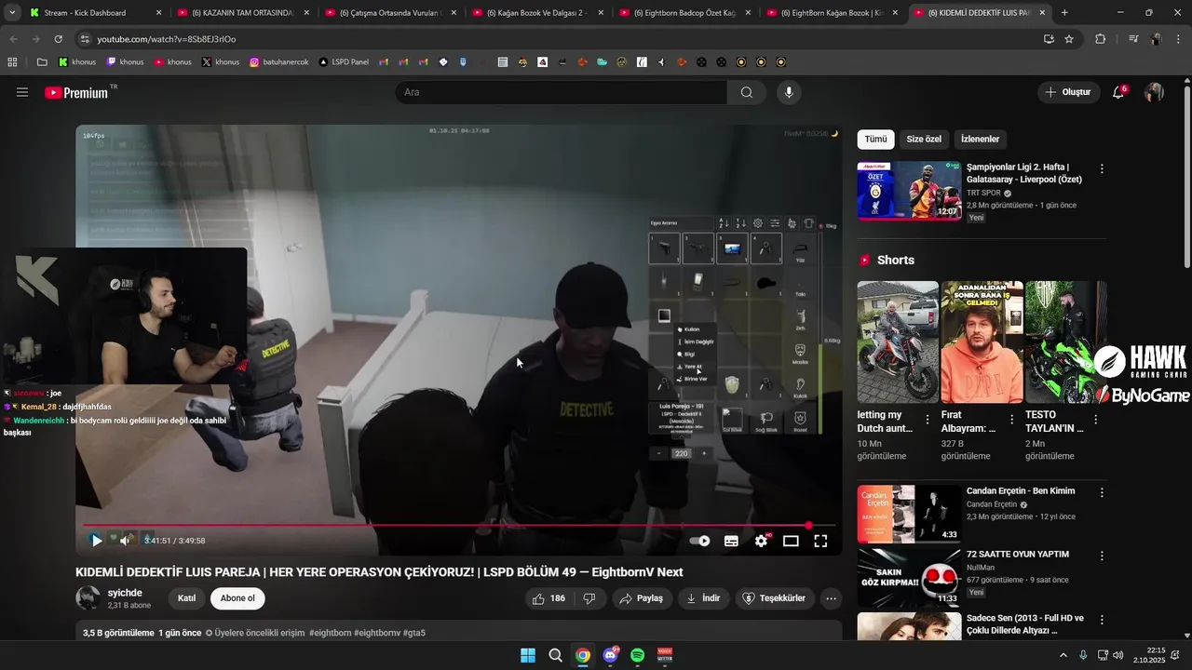Like the video

[x=549, y=598]
